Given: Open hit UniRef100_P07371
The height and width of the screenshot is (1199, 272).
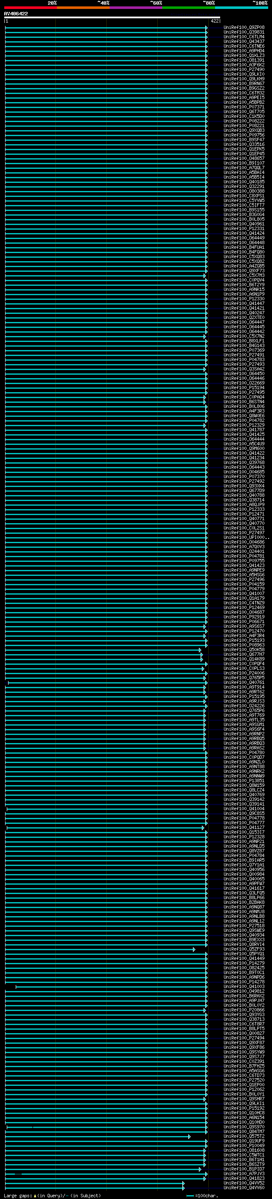Looking at the screenshot, I should click(x=244, y=107).
